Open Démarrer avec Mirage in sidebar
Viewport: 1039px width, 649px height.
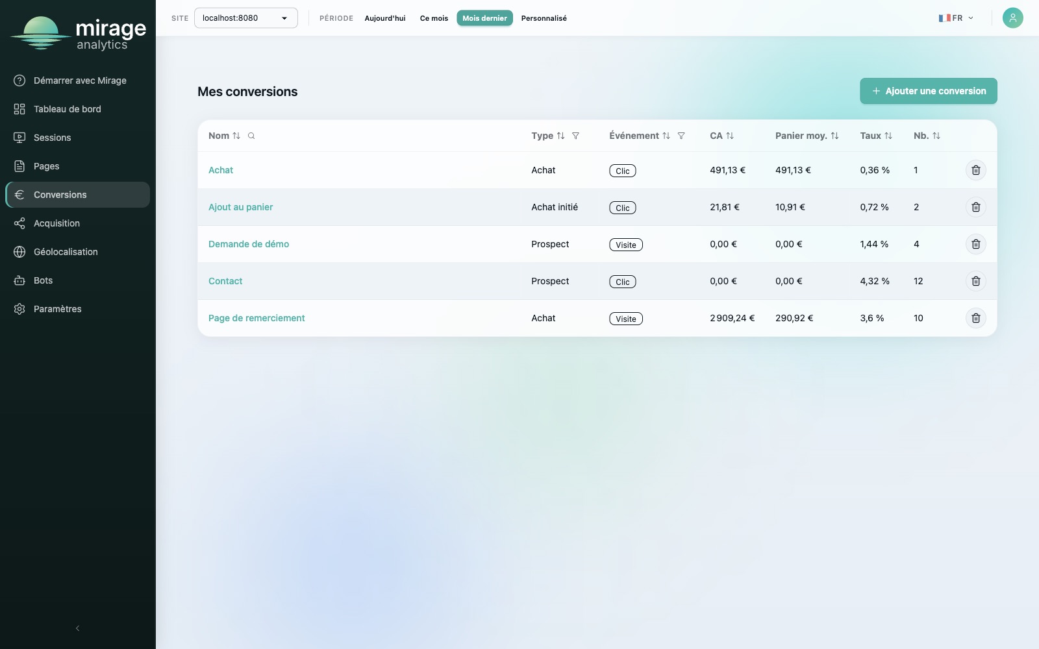pos(77,80)
